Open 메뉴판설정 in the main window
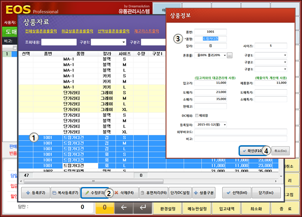 coord(197,209)
